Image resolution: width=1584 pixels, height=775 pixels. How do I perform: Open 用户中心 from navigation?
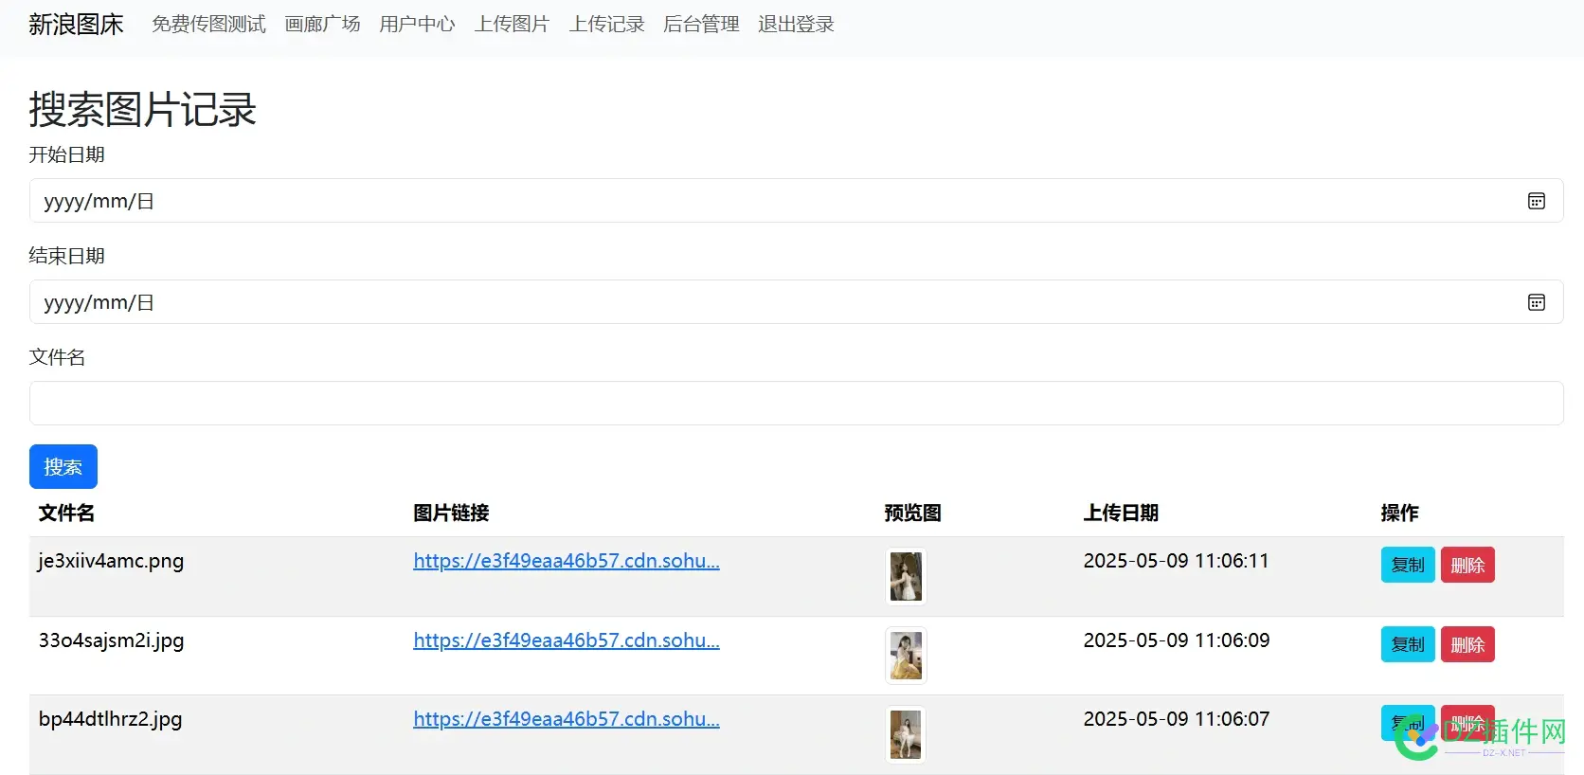(417, 25)
